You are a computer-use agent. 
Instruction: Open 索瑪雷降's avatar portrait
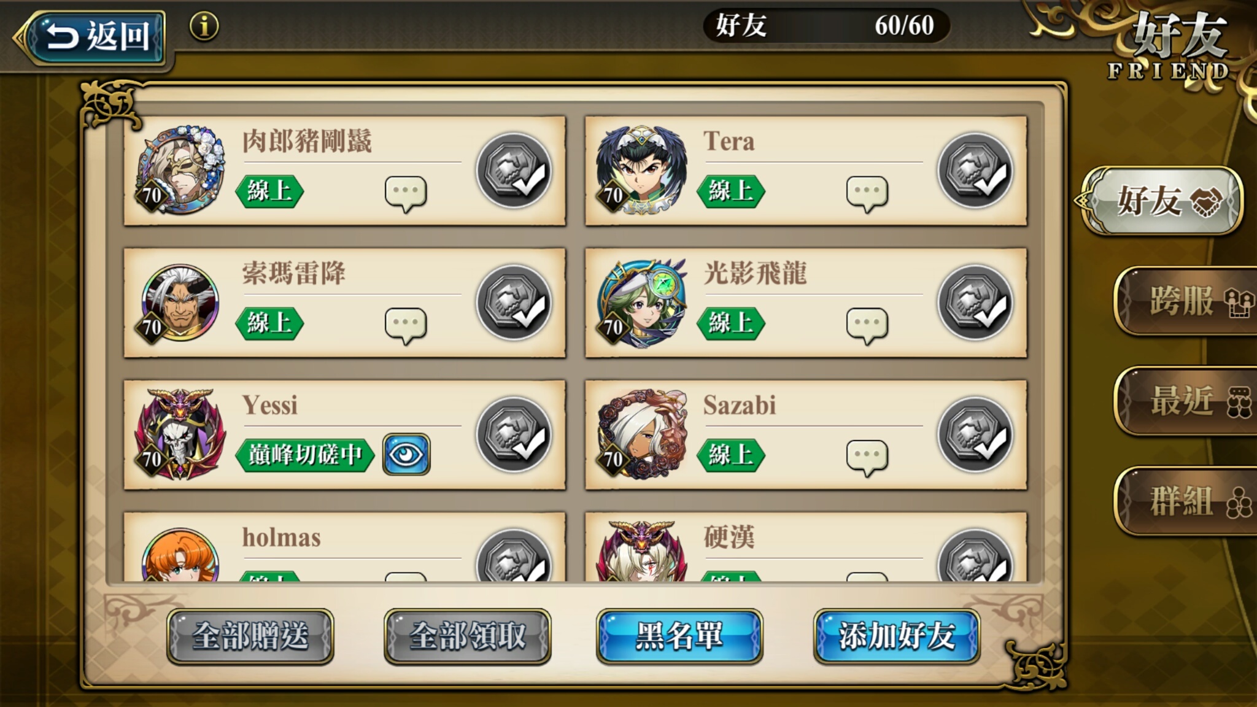(180, 303)
